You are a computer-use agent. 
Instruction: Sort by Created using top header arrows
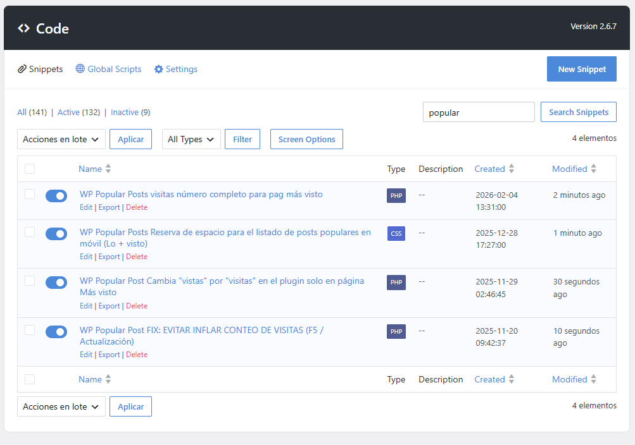coord(512,169)
